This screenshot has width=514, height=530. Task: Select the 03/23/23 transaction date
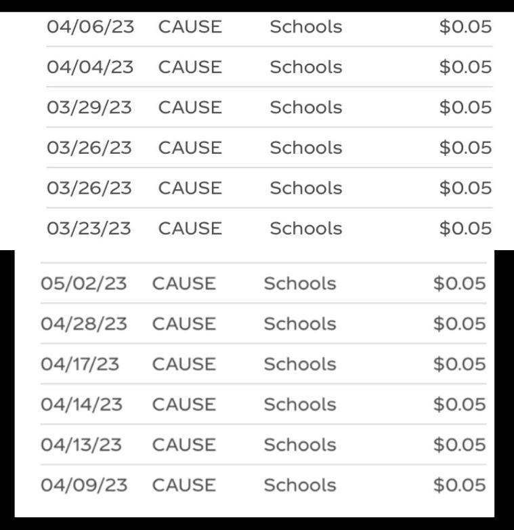pos(89,228)
